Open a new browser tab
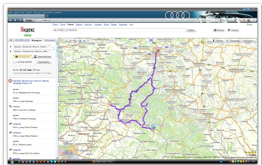The image size is (262, 165). pos(47,16)
